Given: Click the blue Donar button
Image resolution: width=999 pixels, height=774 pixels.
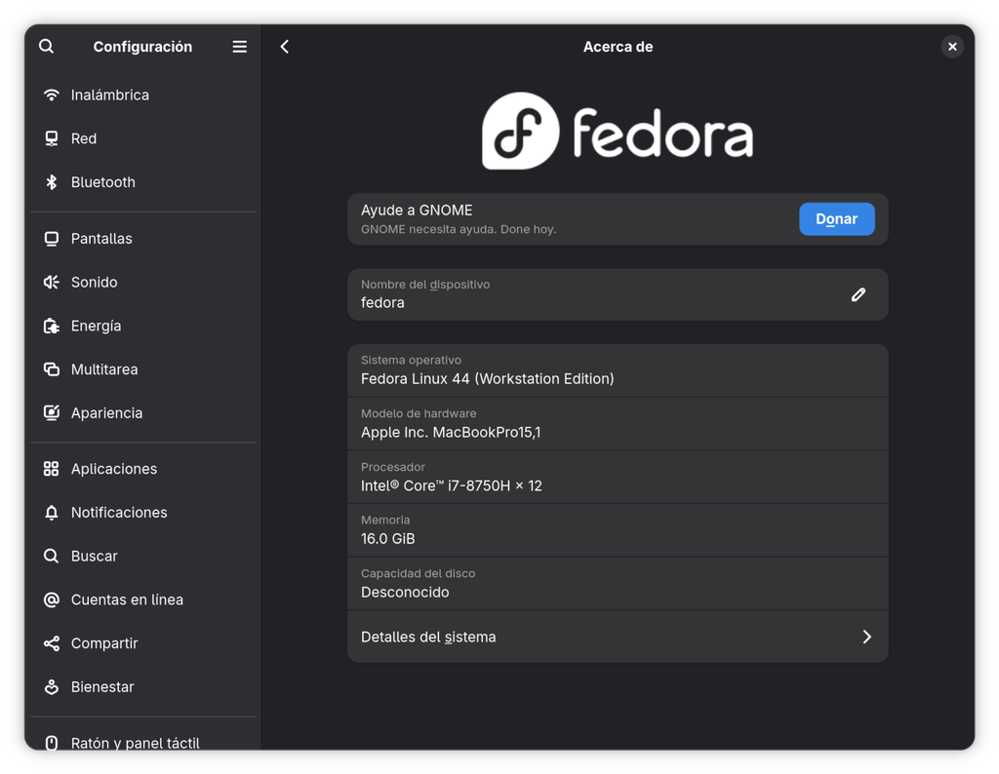Looking at the screenshot, I should click(836, 219).
